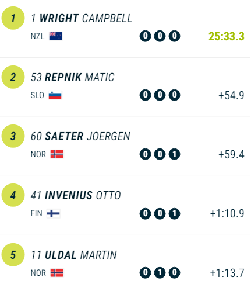The height and width of the screenshot is (284, 251).
Task: Click the rank 2 yellow badge
Action: point(13,77)
